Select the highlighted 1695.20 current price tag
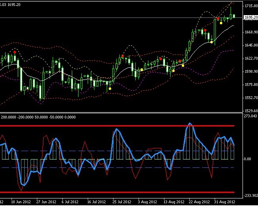 coord(251,17)
